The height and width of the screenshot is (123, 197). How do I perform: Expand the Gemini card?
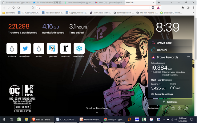click(170, 50)
